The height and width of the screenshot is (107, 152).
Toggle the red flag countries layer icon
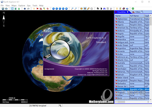pos(37,9)
